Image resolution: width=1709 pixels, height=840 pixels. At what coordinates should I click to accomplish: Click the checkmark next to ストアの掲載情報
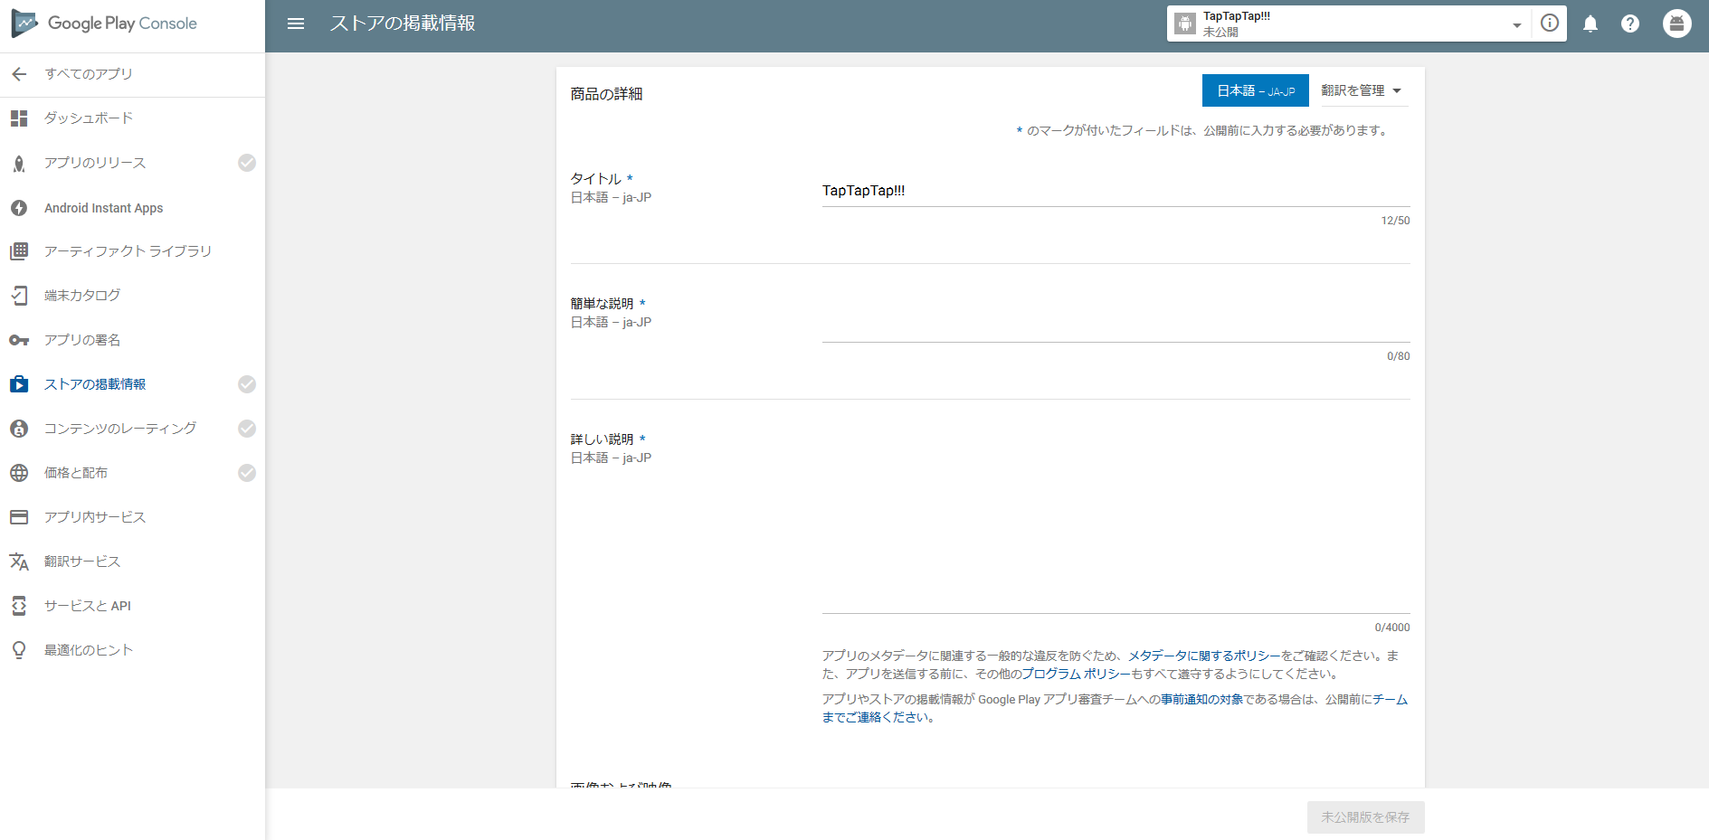click(x=247, y=384)
